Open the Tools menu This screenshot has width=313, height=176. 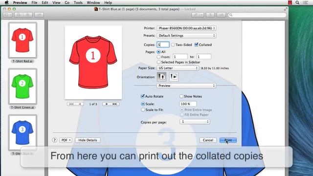78,2
